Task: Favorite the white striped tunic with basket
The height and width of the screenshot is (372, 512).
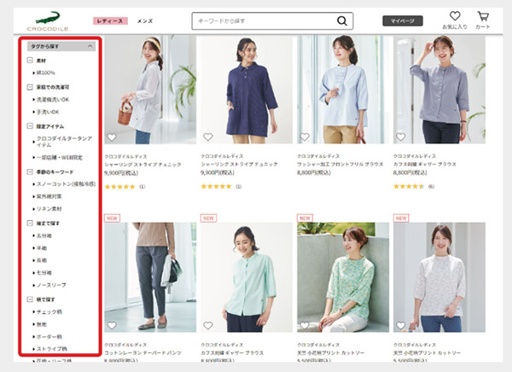Action: coord(112,137)
